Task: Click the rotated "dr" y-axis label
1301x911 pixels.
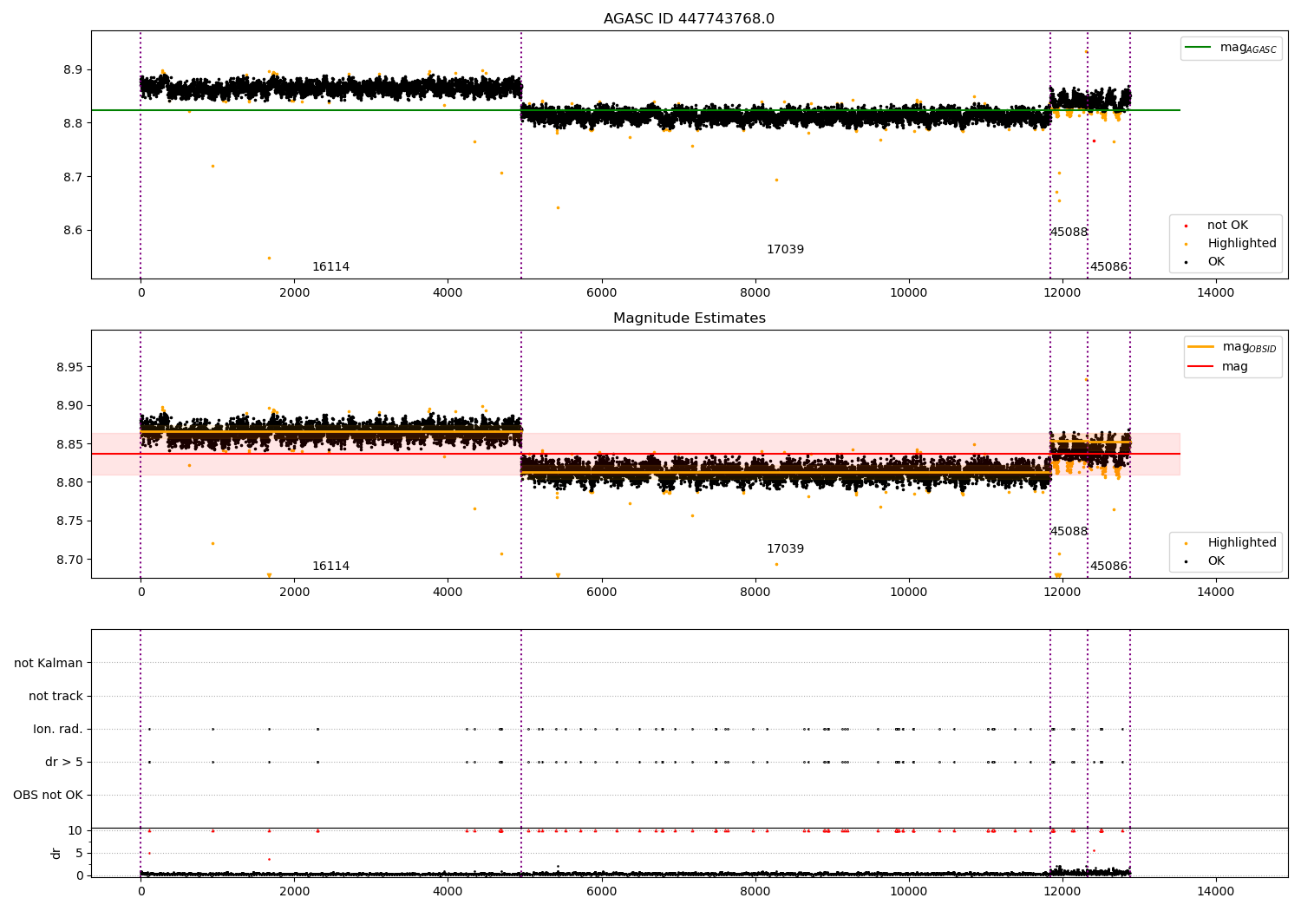Action: coord(56,854)
